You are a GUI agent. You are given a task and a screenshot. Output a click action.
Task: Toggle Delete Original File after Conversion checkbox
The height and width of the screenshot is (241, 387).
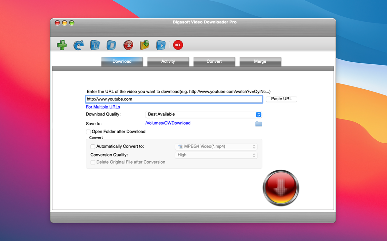[93, 162]
